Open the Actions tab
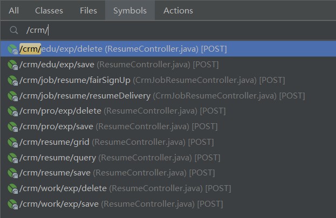336x218 pixels. pyautogui.click(x=178, y=10)
